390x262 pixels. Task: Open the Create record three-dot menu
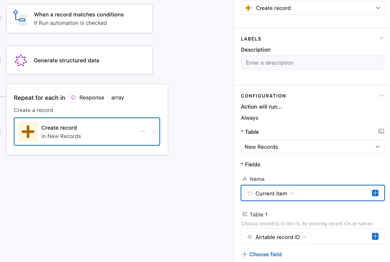tap(143, 132)
